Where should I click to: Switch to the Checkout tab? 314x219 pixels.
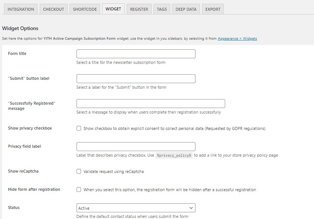pos(54,9)
